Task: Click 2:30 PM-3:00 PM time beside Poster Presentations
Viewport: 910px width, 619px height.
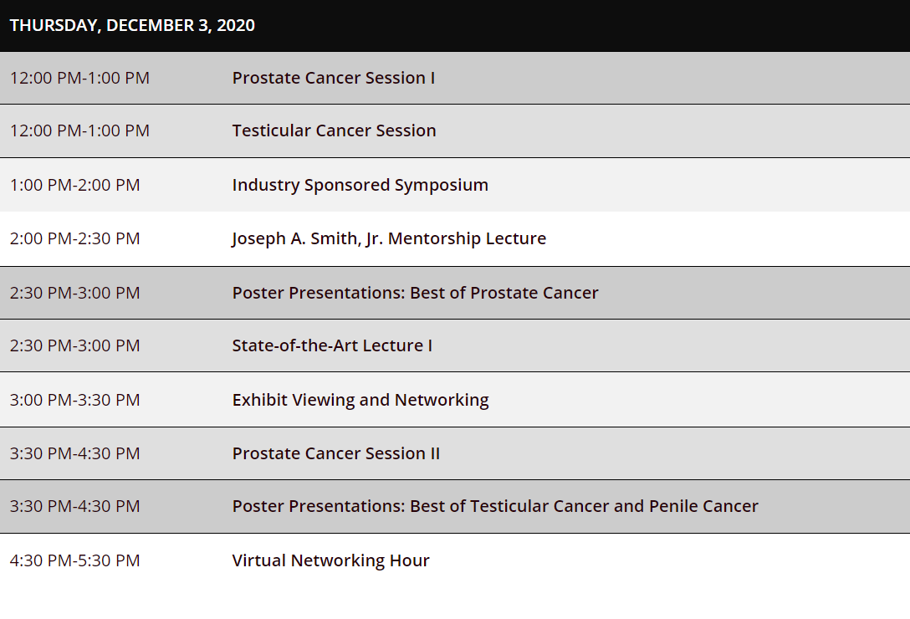Action: point(75,293)
